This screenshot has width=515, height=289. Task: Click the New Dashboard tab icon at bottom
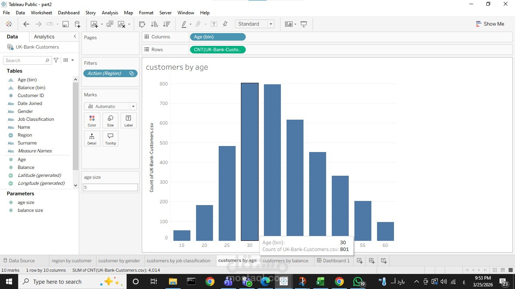[x=372, y=260]
